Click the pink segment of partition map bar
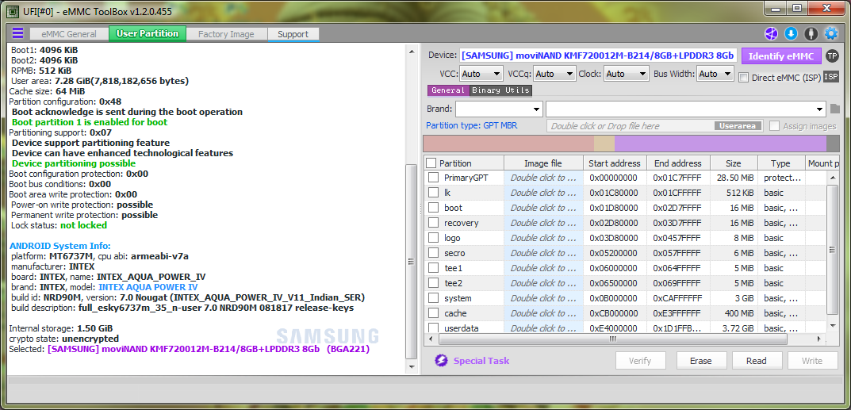The width and height of the screenshot is (851, 410). [x=508, y=144]
